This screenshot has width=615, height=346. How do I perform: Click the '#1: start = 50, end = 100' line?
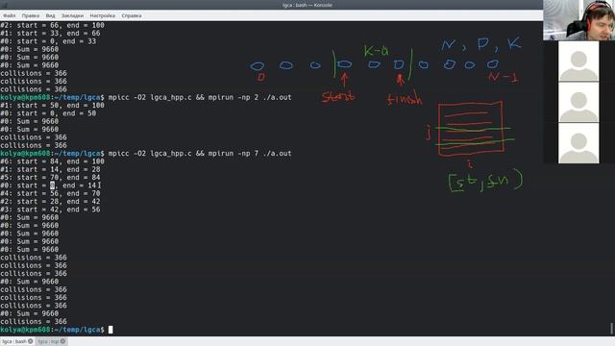(x=52, y=105)
